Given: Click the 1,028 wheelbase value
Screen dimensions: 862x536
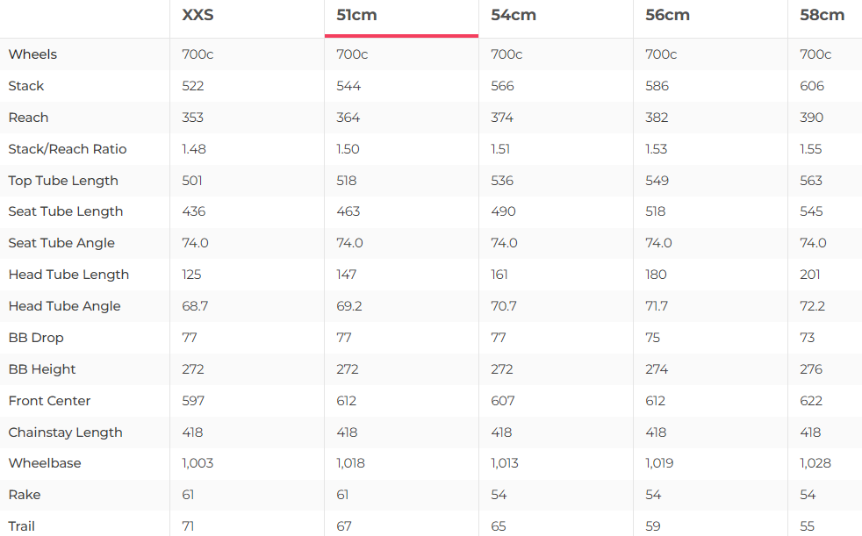Looking at the screenshot, I should tap(815, 463).
